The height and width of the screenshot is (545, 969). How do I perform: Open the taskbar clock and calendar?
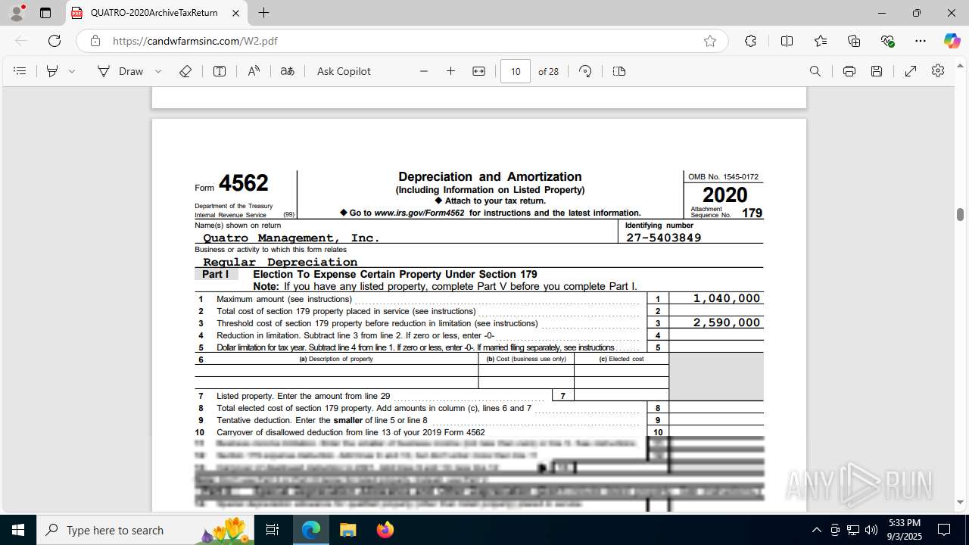905,530
